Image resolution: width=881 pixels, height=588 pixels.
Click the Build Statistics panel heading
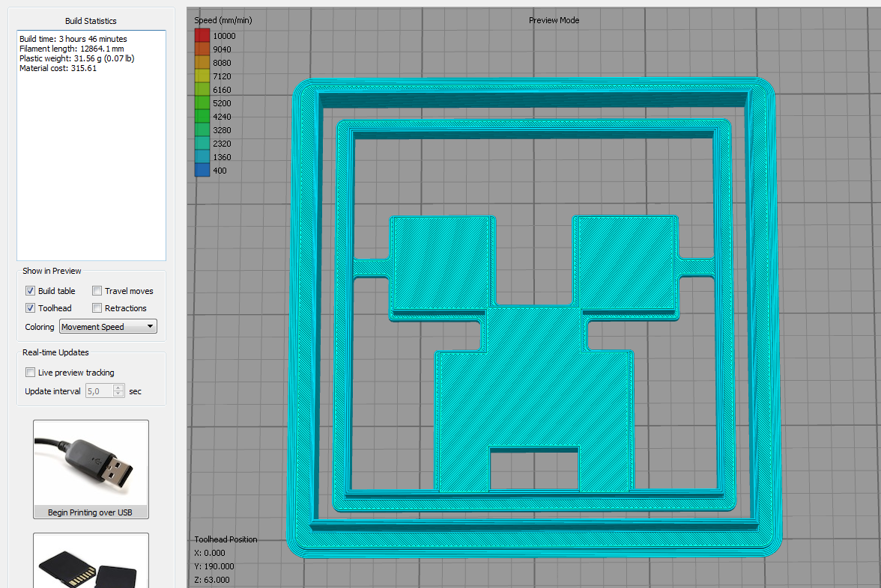click(91, 21)
